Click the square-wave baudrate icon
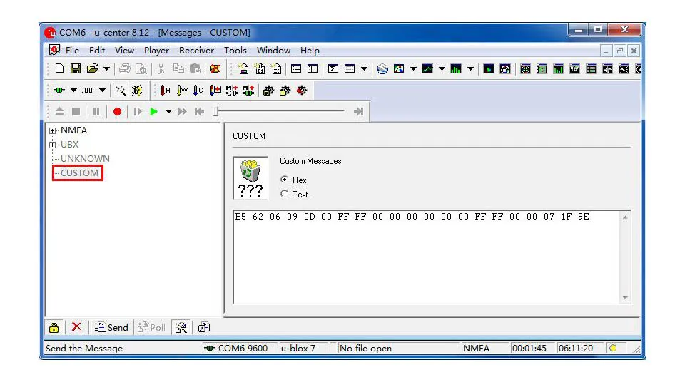Viewport: 685px width, 382px height. click(87, 91)
